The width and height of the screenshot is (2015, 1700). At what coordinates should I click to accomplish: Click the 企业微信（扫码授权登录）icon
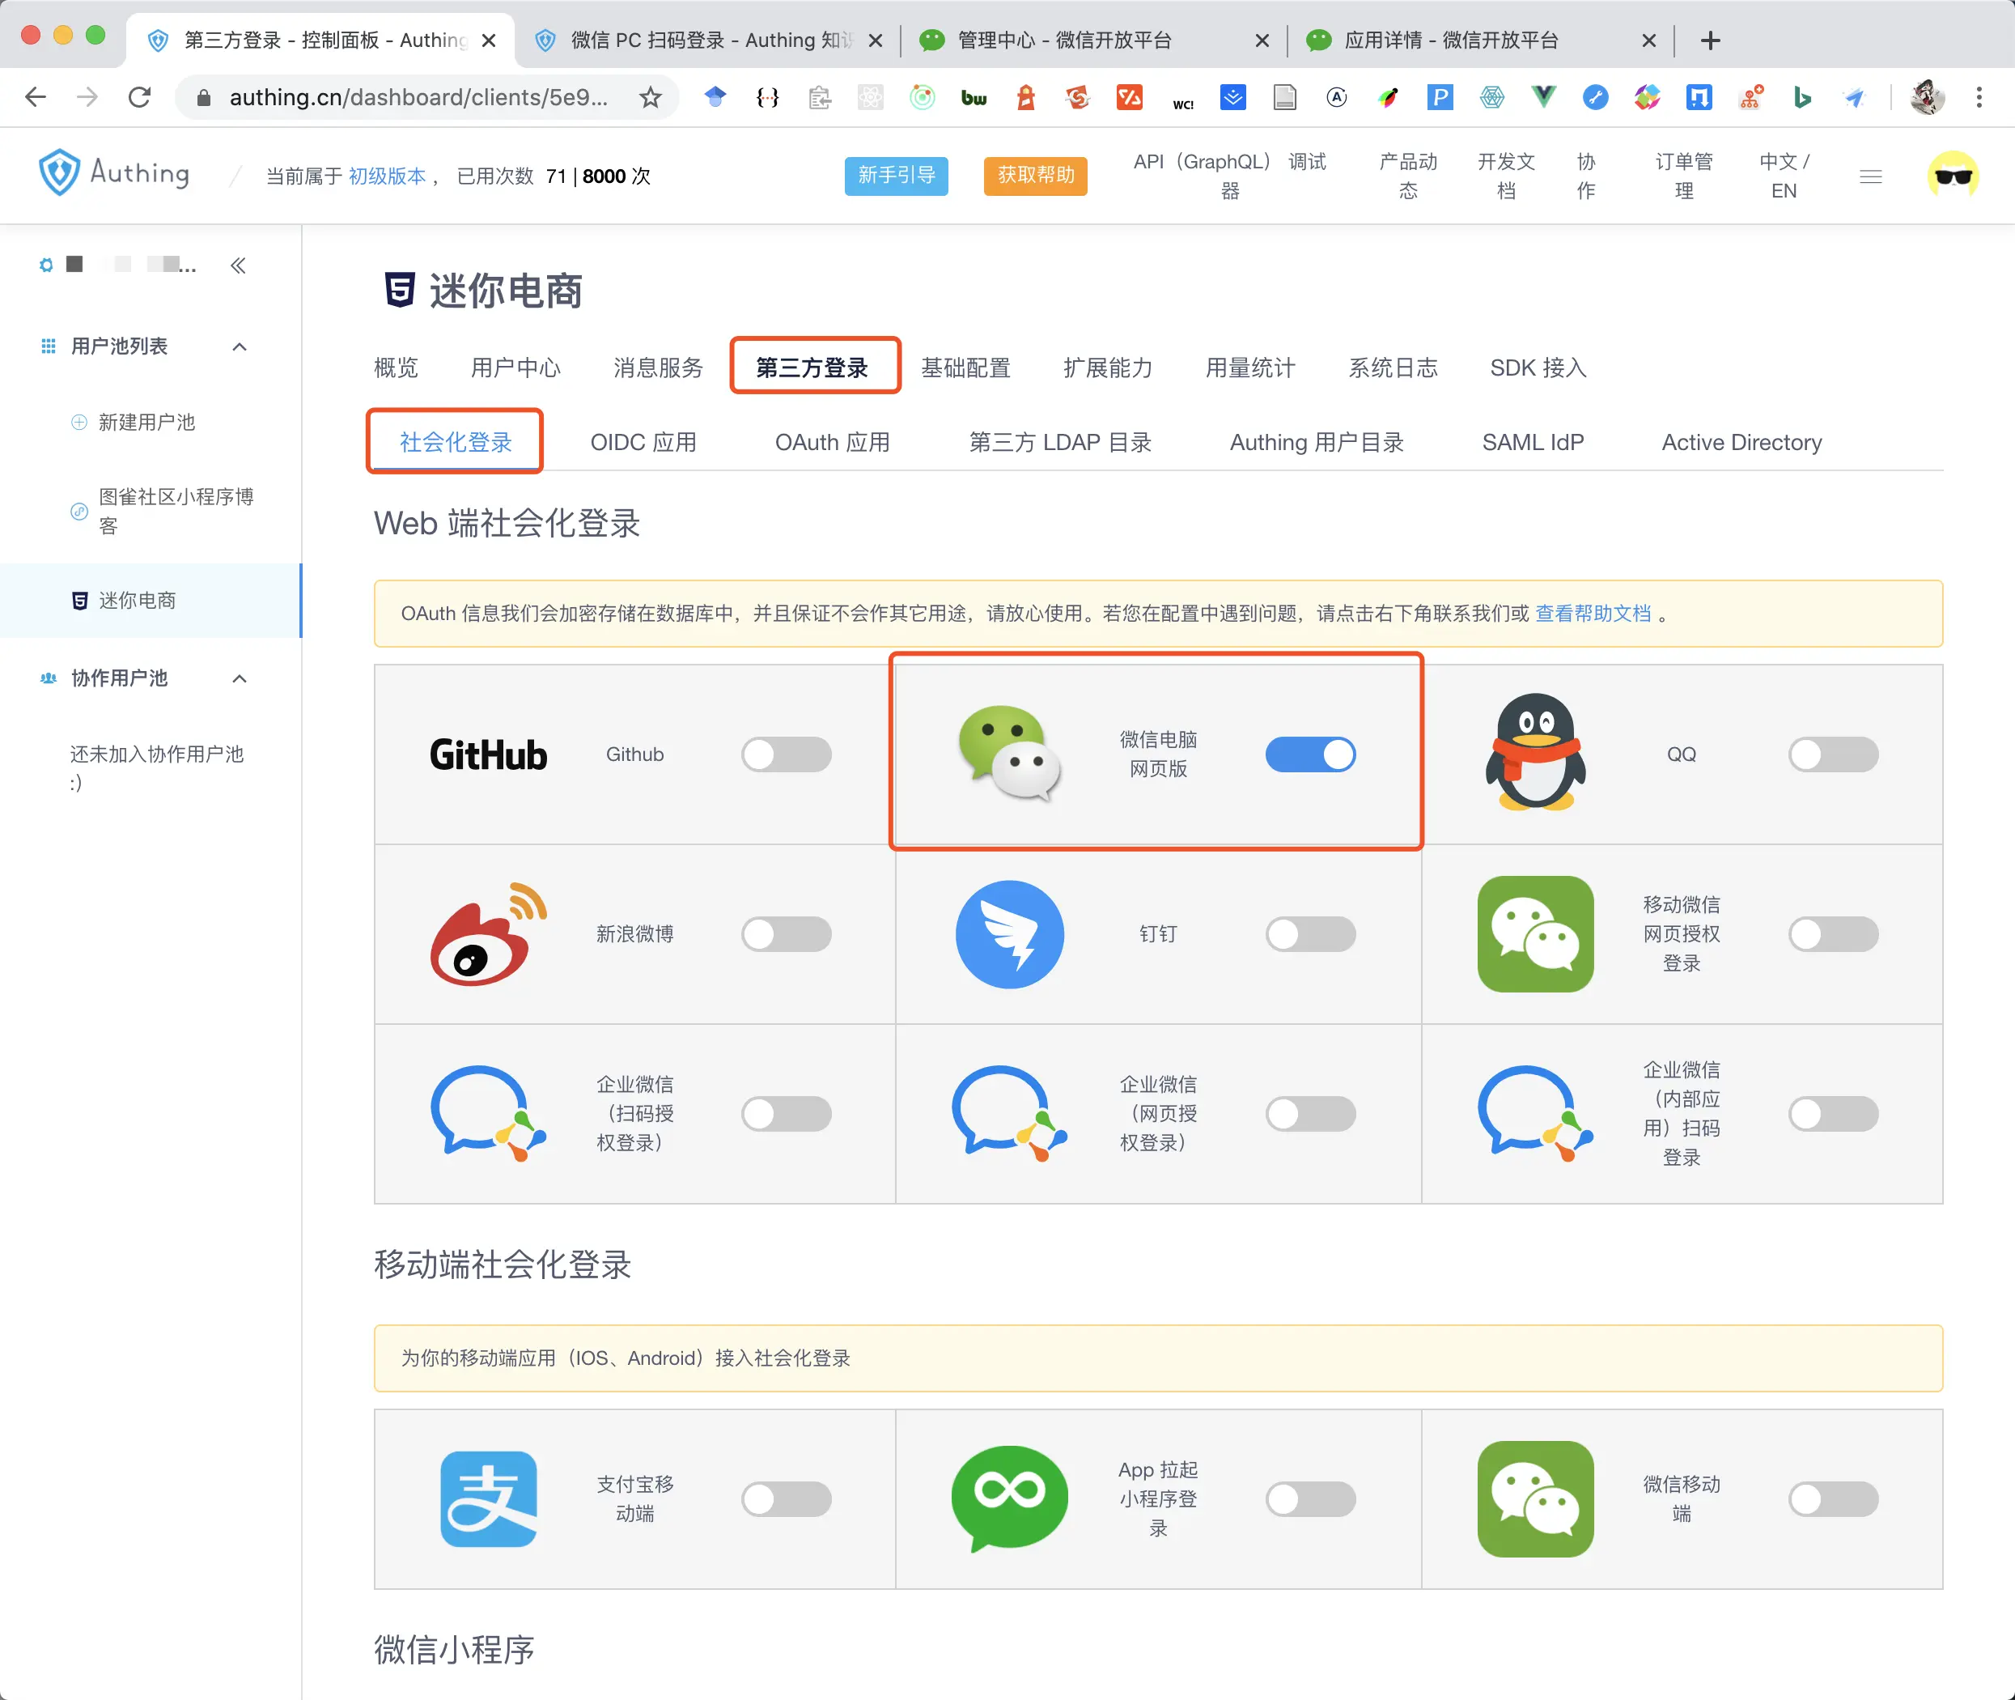(x=488, y=1113)
